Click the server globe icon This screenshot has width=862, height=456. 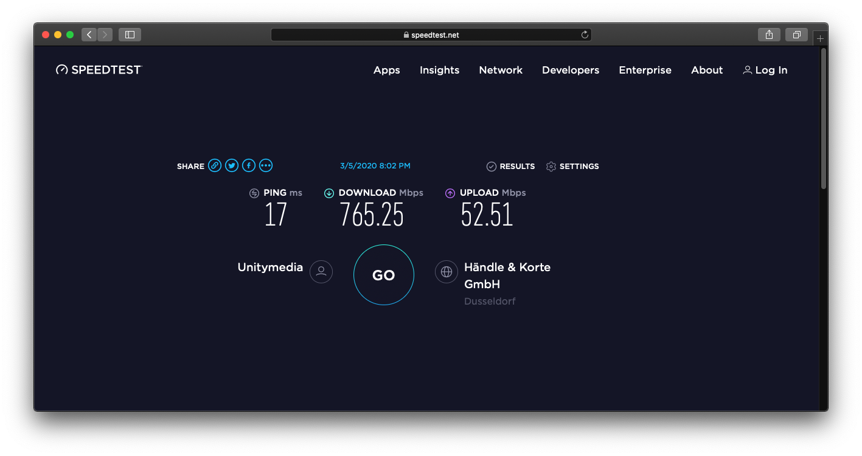coord(447,271)
